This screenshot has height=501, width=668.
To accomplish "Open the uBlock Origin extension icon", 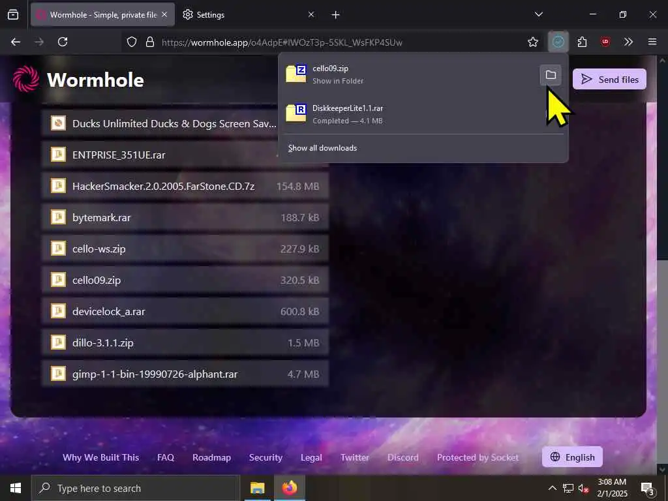I will click(605, 42).
